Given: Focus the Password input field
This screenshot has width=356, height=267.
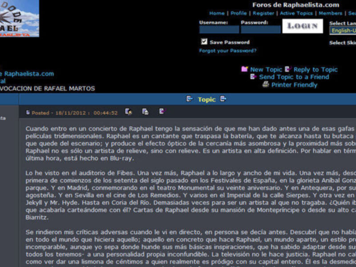Looking at the screenshot, I should pyautogui.click(x=261, y=29).
